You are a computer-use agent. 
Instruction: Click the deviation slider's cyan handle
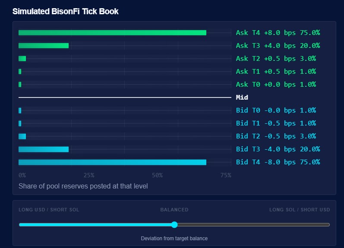coord(174,225)
